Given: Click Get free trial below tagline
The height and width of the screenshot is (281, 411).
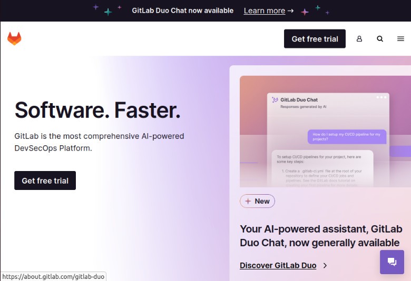Looking at the screenshot, I should 45,180.
